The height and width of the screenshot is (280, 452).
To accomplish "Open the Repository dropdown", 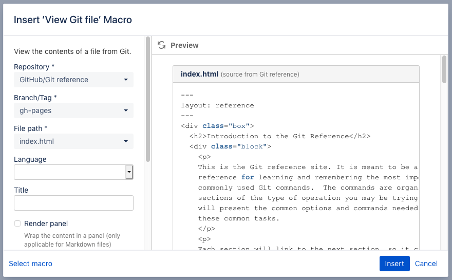I will (x=73, y=80).
